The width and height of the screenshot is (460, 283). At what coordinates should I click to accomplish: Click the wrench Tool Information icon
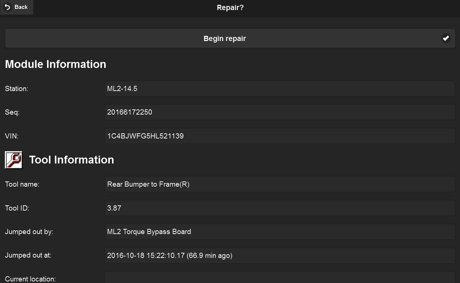14,160
